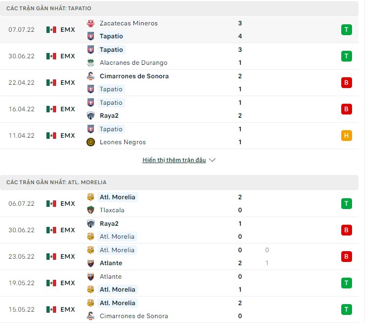Click the Alacranes de Durango crest icon
This screenshot has width=365, height=323.
(91, 63)
